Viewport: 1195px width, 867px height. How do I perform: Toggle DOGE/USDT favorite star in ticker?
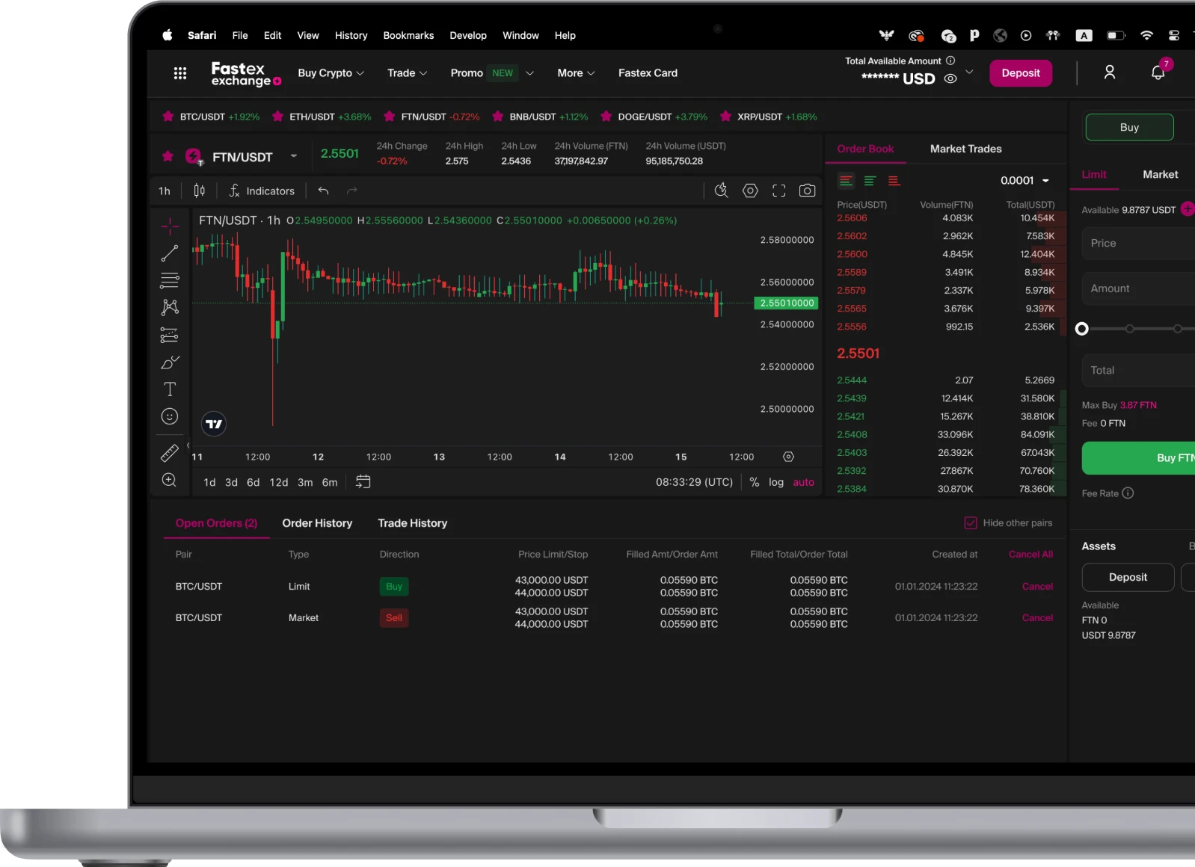pos(606,117)
